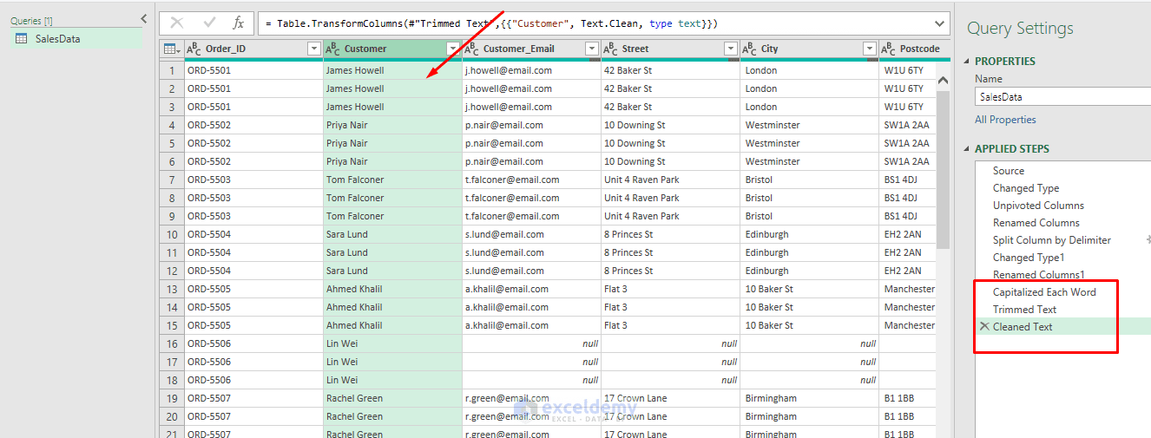Click the ABC data type icon of Order_ID

click(194, 49)
